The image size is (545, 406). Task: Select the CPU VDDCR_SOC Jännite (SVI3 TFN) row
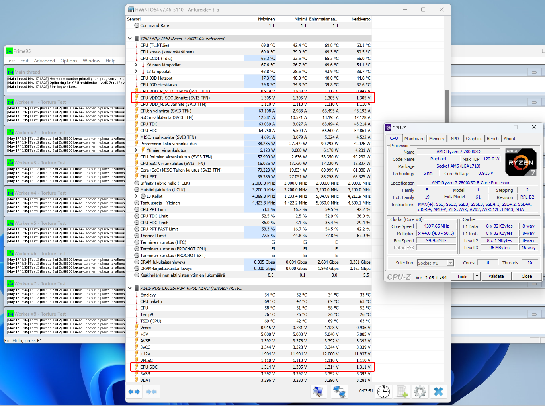pos(252,98)
